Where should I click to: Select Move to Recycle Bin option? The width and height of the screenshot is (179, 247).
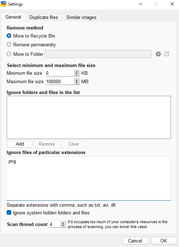click(9, 36)
